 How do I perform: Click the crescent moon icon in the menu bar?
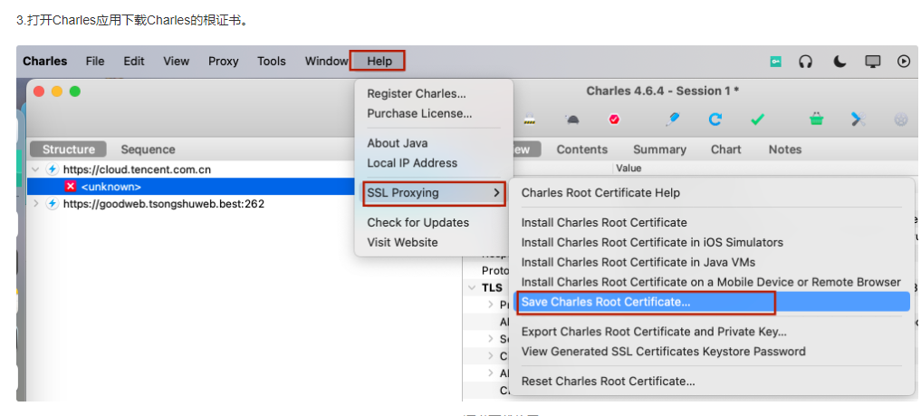pos(839,61)
